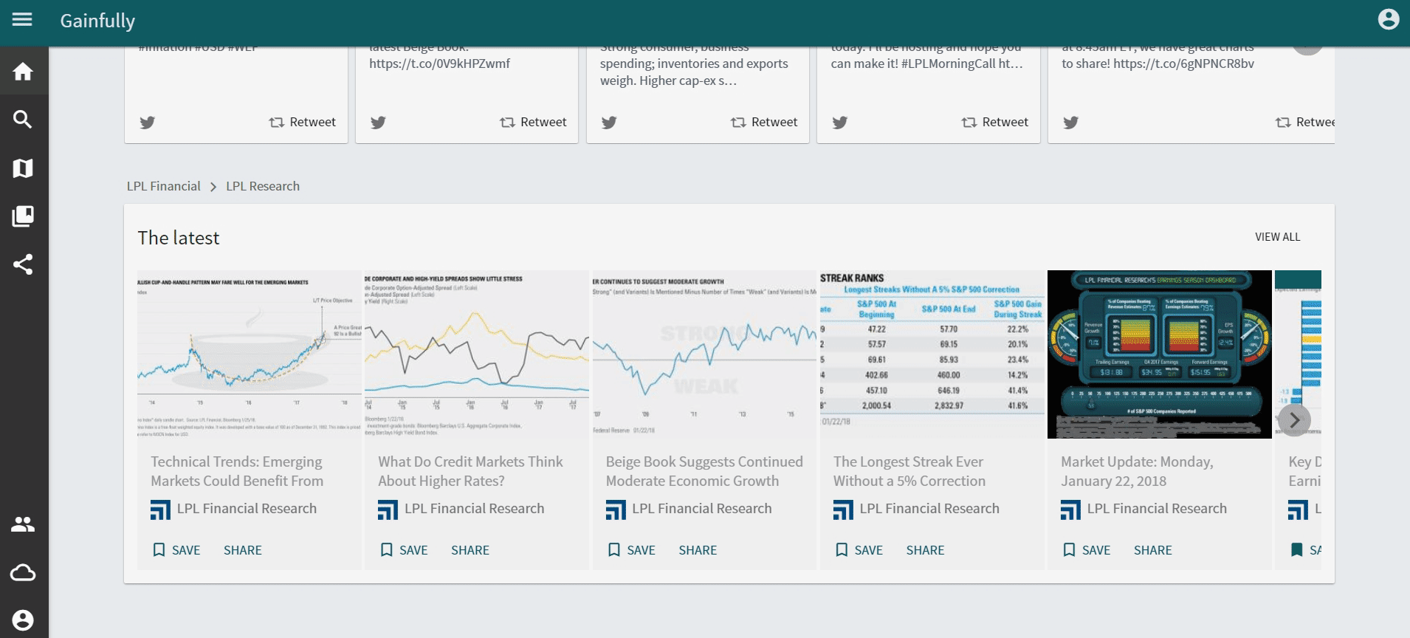The height and width of the screenshot is (638, 1410).
Task: Retweet the great charts tweet
Action: [x=1304, y=122]
